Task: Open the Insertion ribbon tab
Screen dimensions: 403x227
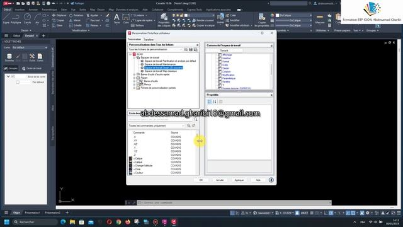Action: [x=20, y=10]
